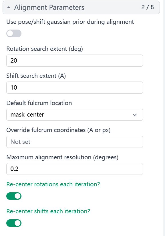165x236 pixels.
Task: Turn off re-center shifts each iteration
Action: (14, 223)
